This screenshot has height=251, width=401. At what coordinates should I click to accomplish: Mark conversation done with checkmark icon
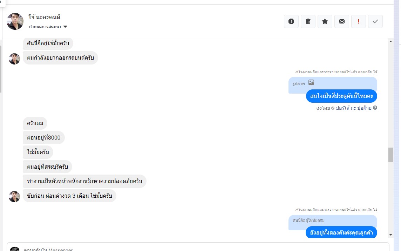(375, 21)
